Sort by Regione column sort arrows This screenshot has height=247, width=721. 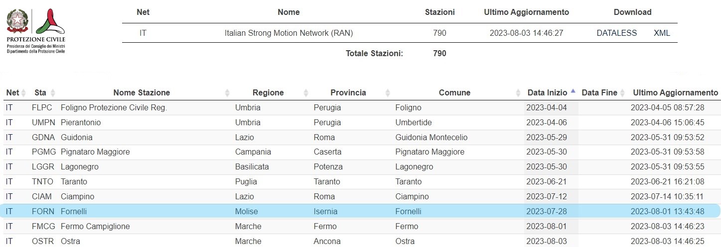click(306, 93)
